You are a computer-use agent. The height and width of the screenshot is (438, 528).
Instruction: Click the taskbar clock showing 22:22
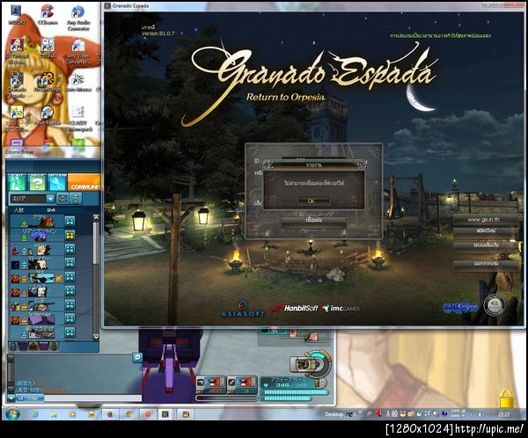503,414
